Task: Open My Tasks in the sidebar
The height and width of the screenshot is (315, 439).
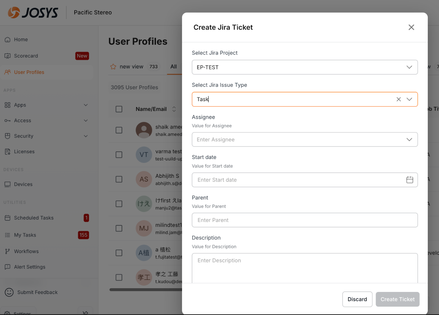Action: [x=47, y=235]
